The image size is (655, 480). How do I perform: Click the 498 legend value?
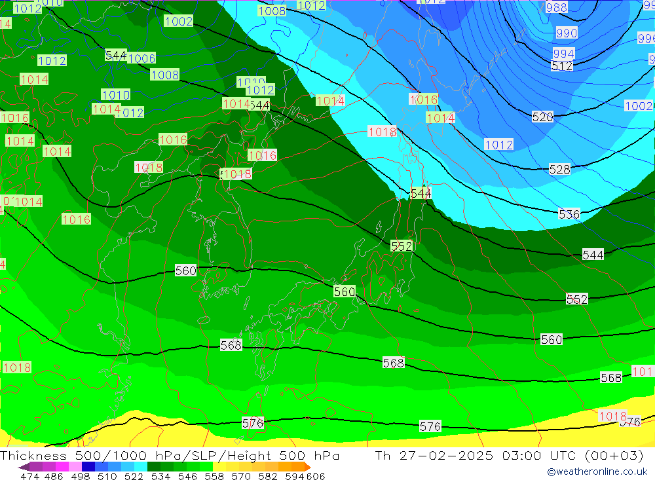80,476
